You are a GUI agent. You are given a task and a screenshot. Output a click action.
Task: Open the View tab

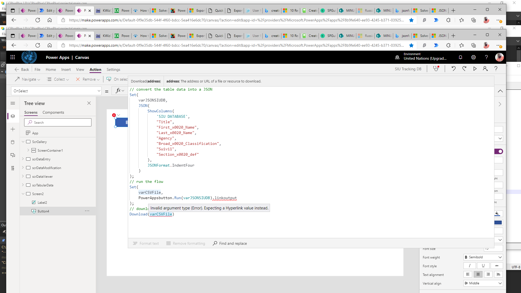(x=80, y=69)
